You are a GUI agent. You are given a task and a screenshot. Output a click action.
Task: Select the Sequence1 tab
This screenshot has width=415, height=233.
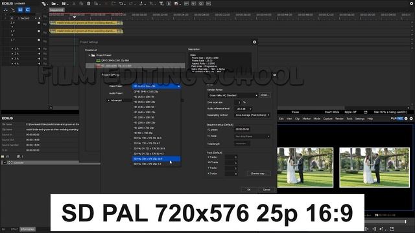(56, 10)
